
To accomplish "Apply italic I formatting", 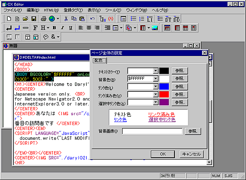I will pos(62,28).
